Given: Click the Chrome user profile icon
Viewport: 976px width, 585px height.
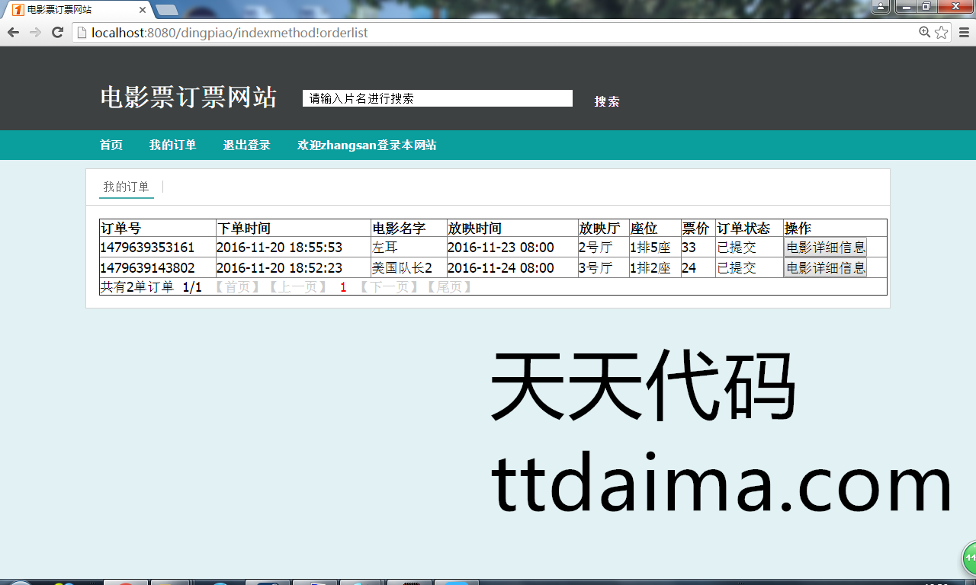Looking at the screenshot, I should [x=881, y=7].
